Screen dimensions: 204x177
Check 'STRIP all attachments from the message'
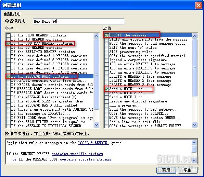pos(107,39)
